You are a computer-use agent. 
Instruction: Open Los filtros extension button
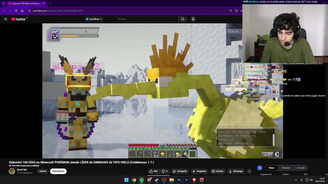(94, 19)
